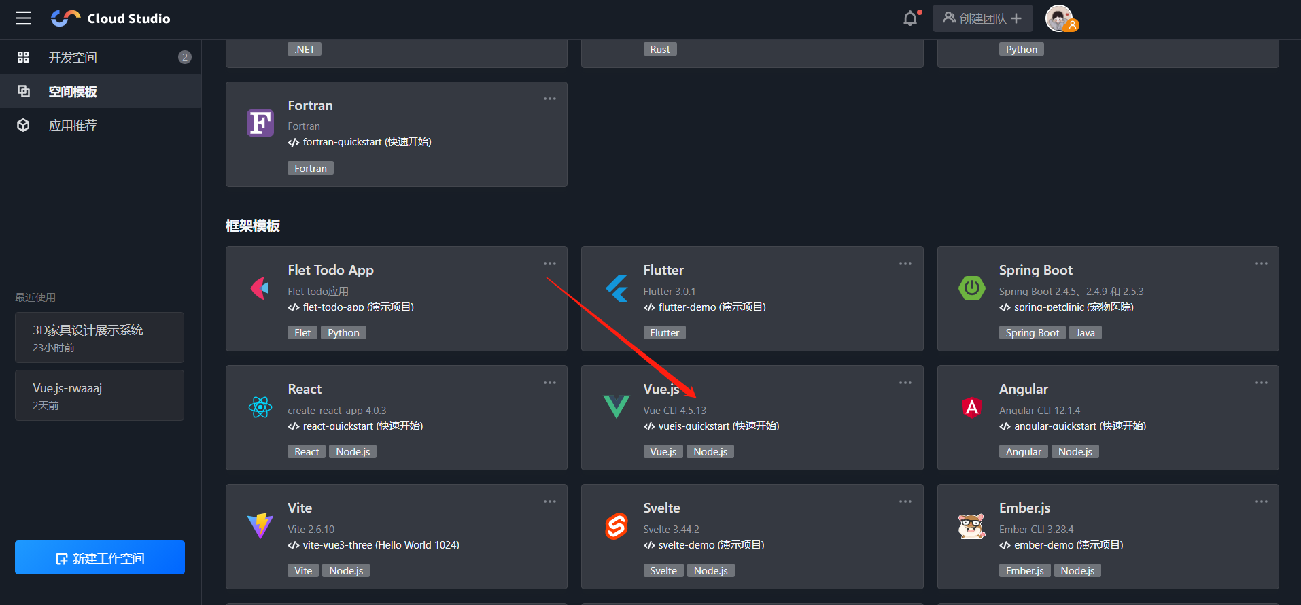Click the Spring Boot logo icon
This screenshot has height=605, width=1301.
(972, 288)
